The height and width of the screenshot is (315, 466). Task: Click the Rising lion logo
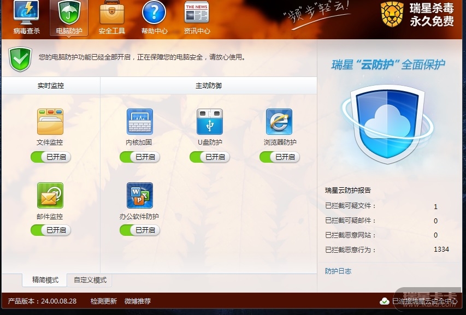392,14
